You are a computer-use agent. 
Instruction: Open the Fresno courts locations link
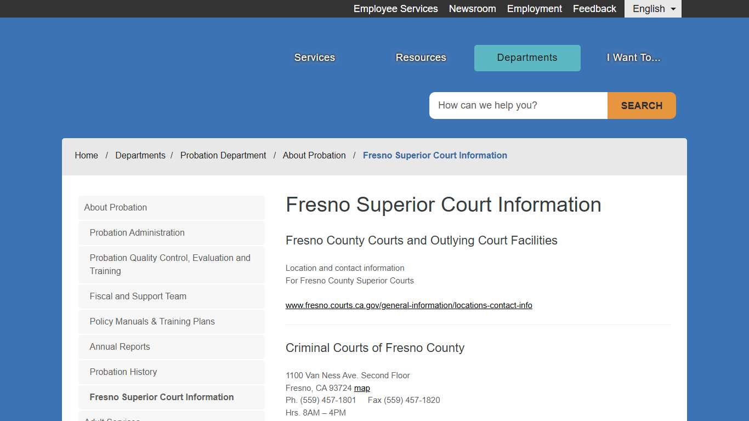tap(408, 305)
